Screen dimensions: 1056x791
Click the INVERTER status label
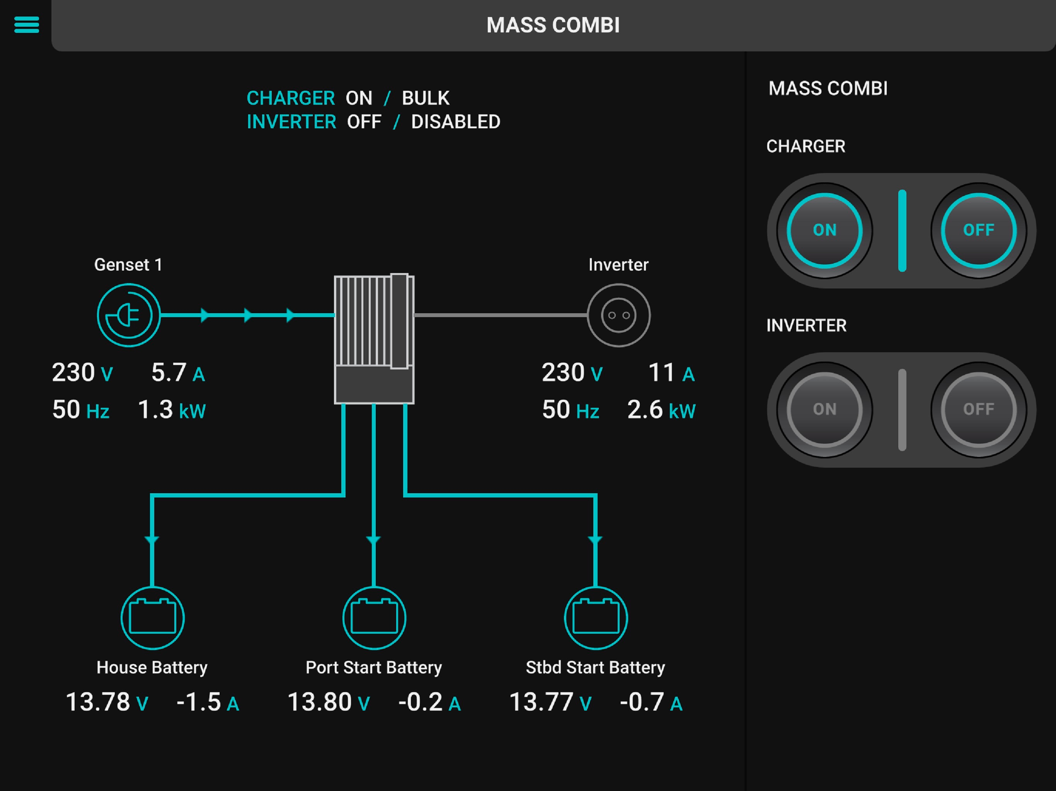tap(291, 122)
